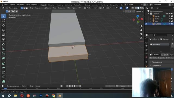
Task: Select the Select Box tool
Action: coord(4,16)
